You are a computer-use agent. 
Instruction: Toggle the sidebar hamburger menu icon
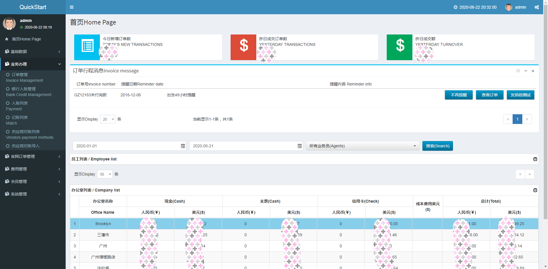72,7
